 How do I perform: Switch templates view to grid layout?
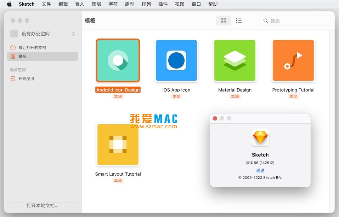223,20
